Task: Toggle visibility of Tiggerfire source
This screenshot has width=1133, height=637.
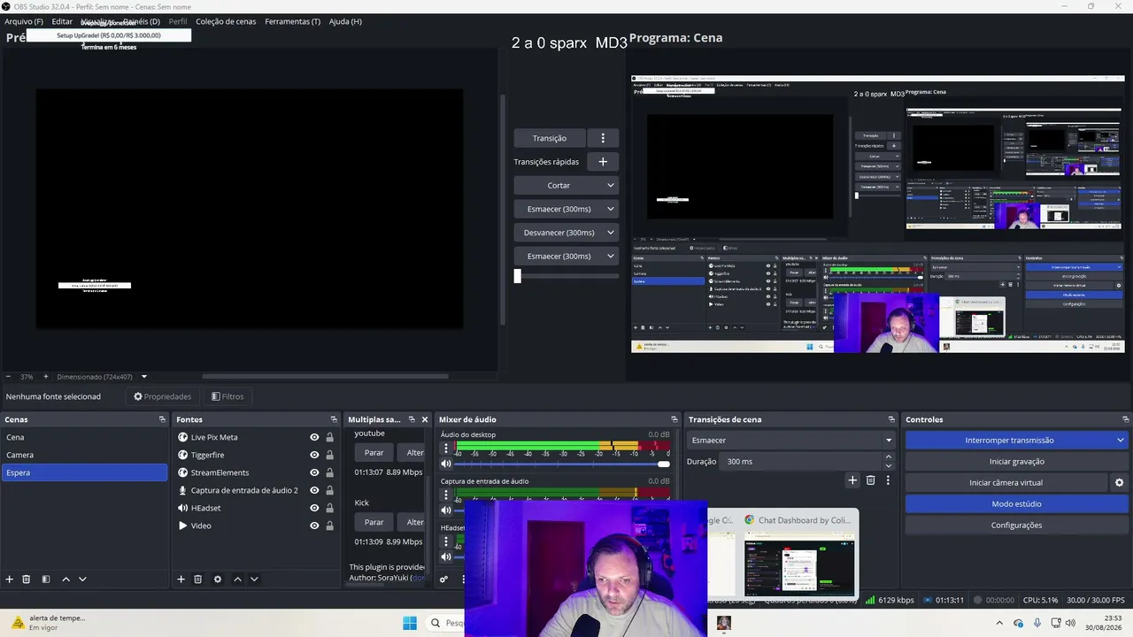Action: coord(314,455)
